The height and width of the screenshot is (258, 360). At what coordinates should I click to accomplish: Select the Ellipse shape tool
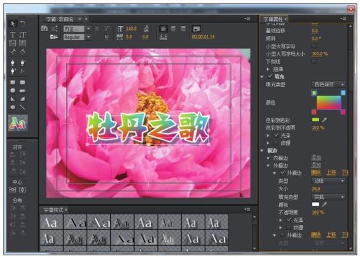[13, 107]
